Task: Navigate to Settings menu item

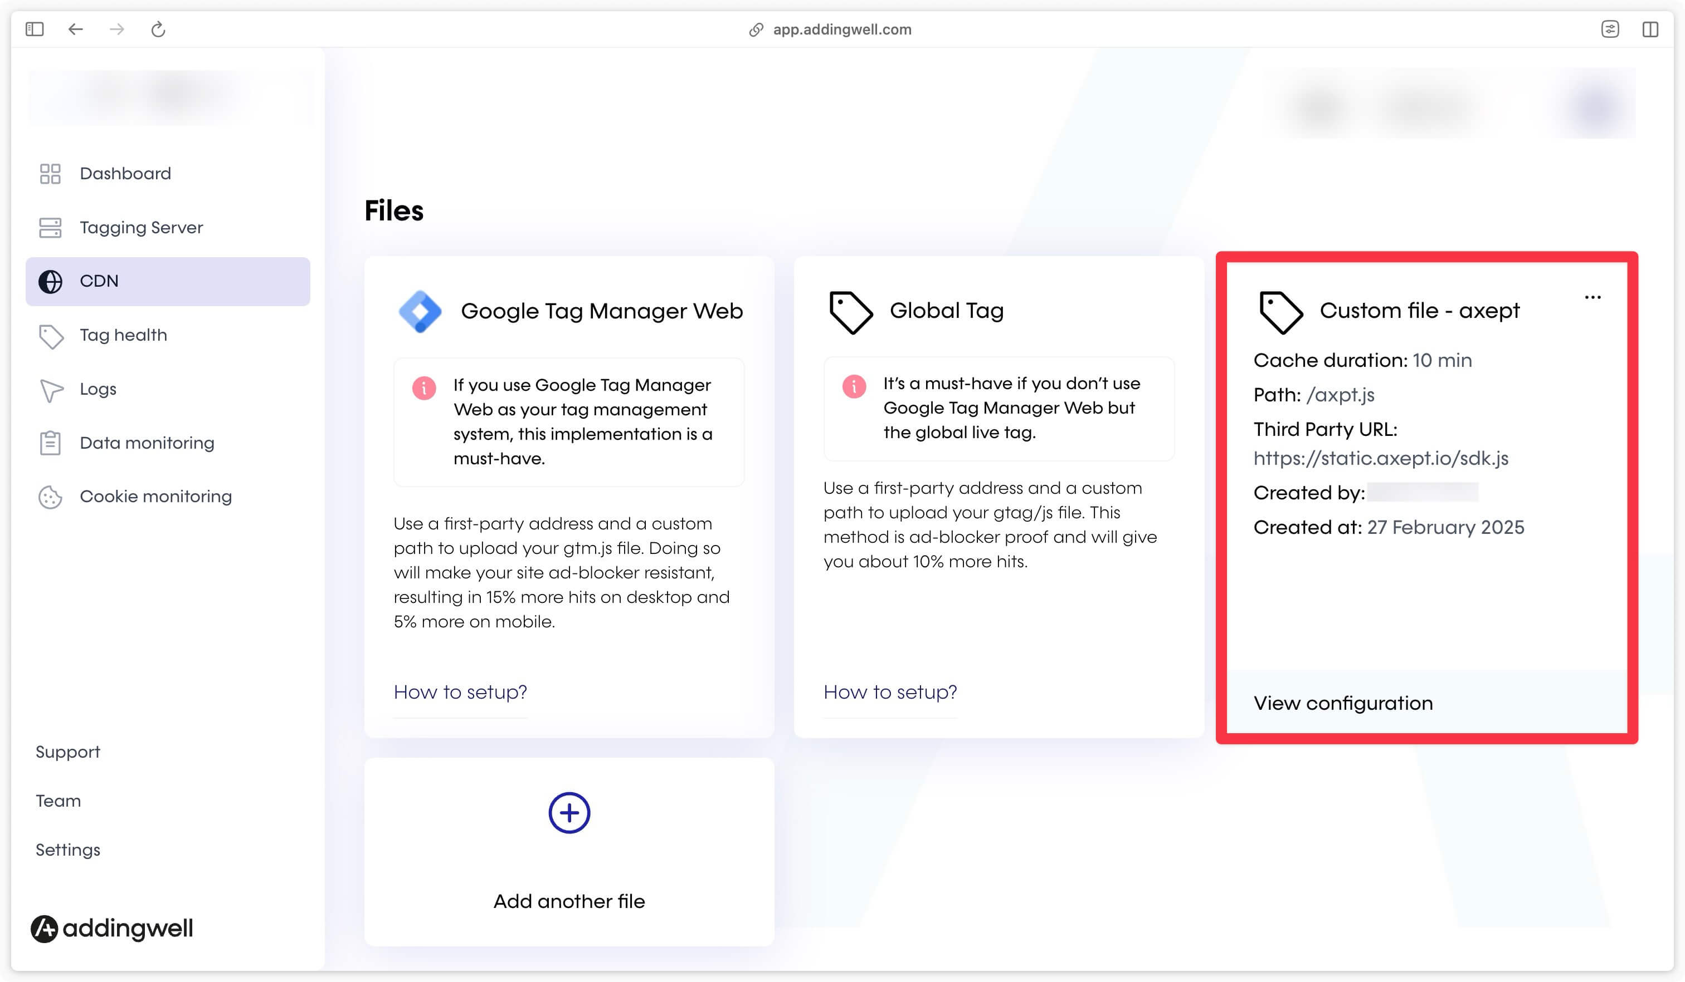Action: click(67, 850)
